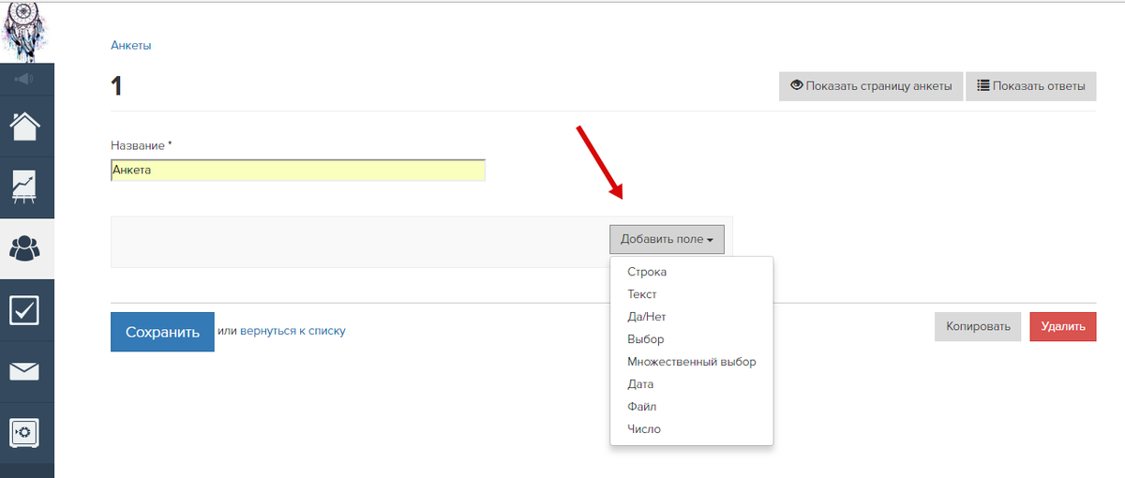
Task: Open the checkmark tasks icon in sidebar
Action: [x=25, y=310]
